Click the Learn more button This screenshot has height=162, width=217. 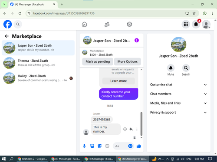[118, 81]
